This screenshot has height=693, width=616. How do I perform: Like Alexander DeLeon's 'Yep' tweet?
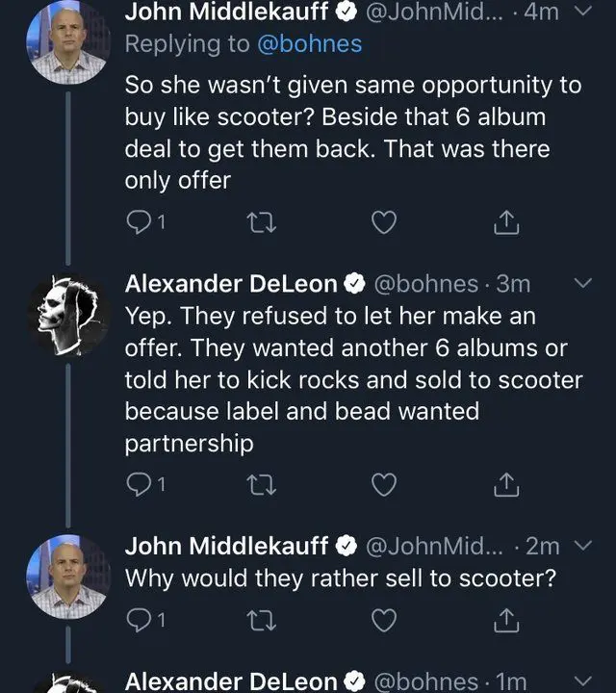tap(384, 486)
